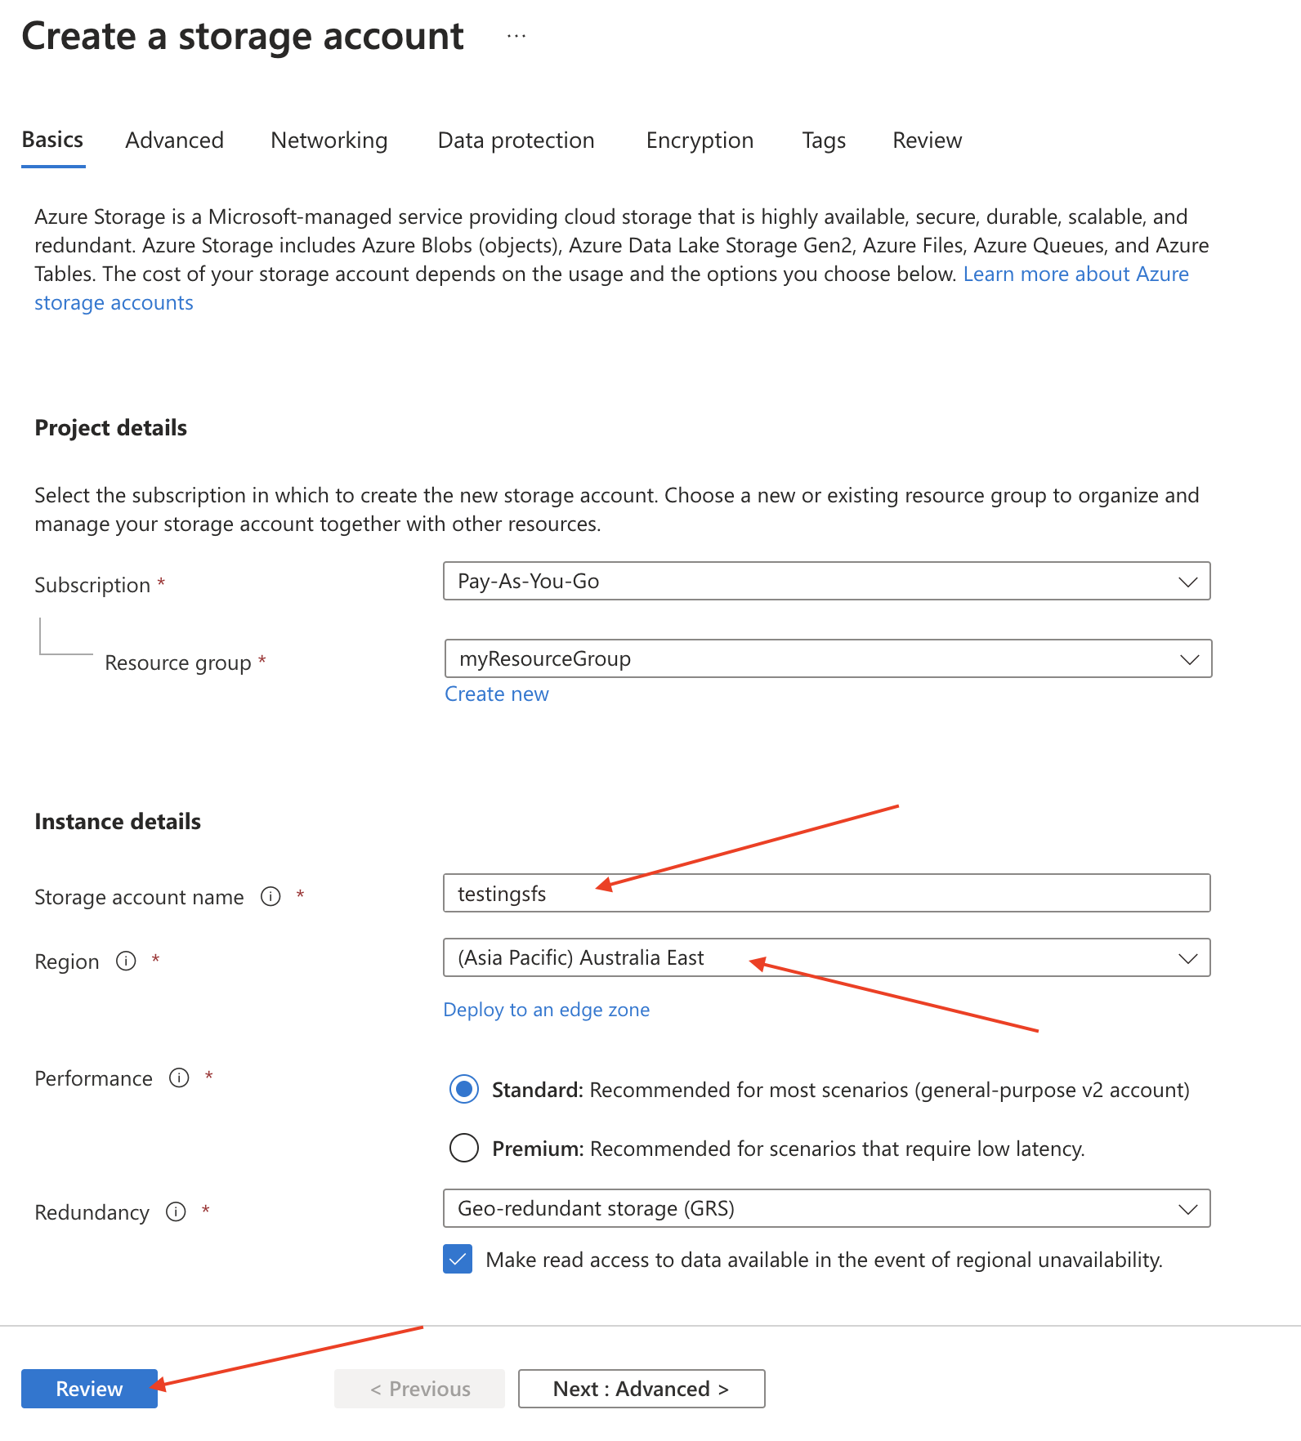Click the blue Review button
The image size is (1301, 1441).
pos(89,1389)
